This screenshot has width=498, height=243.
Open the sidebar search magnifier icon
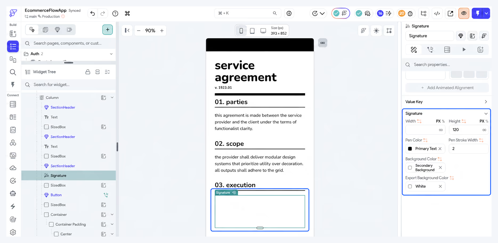pyautogui.click(x=13, y=72)
